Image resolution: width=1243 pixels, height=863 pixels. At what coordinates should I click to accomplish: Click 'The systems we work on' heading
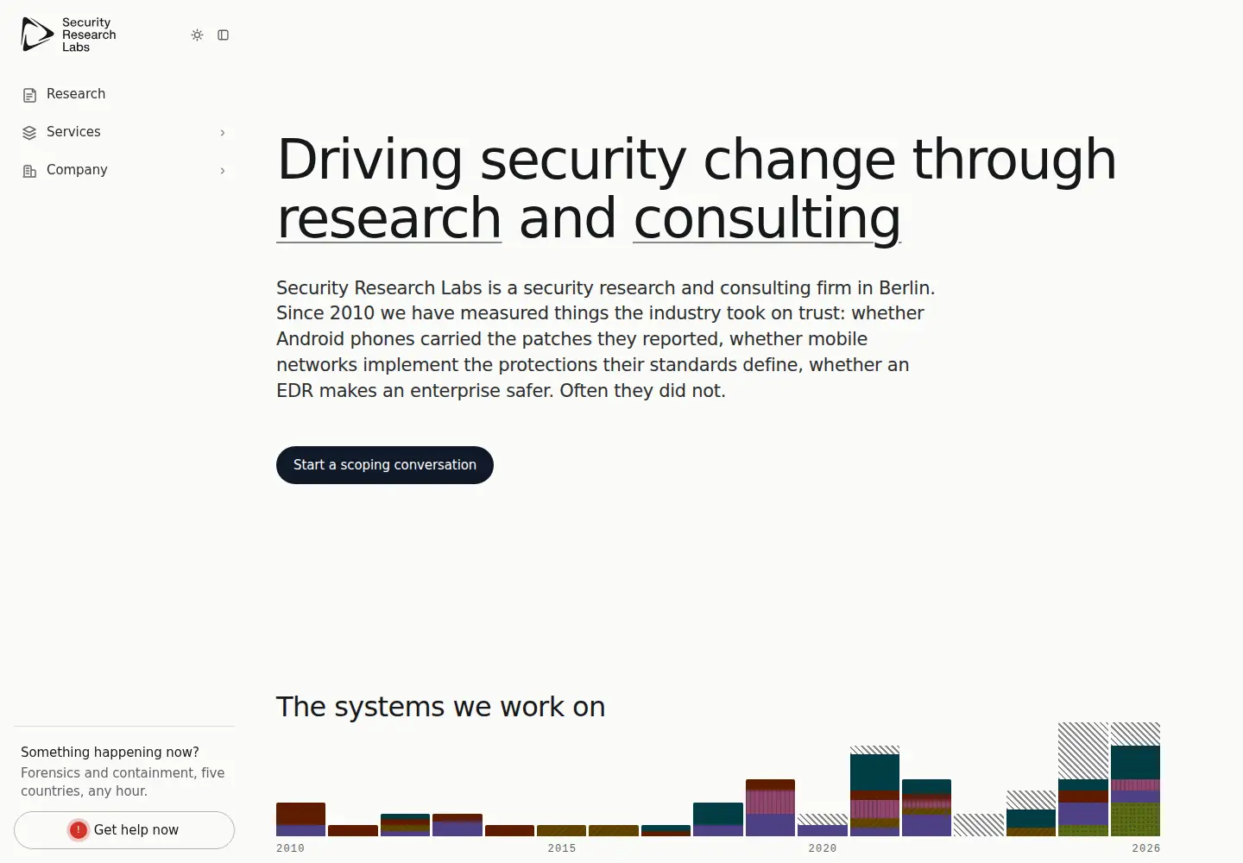440,707
